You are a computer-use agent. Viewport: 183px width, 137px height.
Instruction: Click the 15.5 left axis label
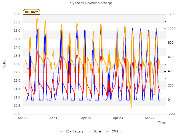point(17,22)
